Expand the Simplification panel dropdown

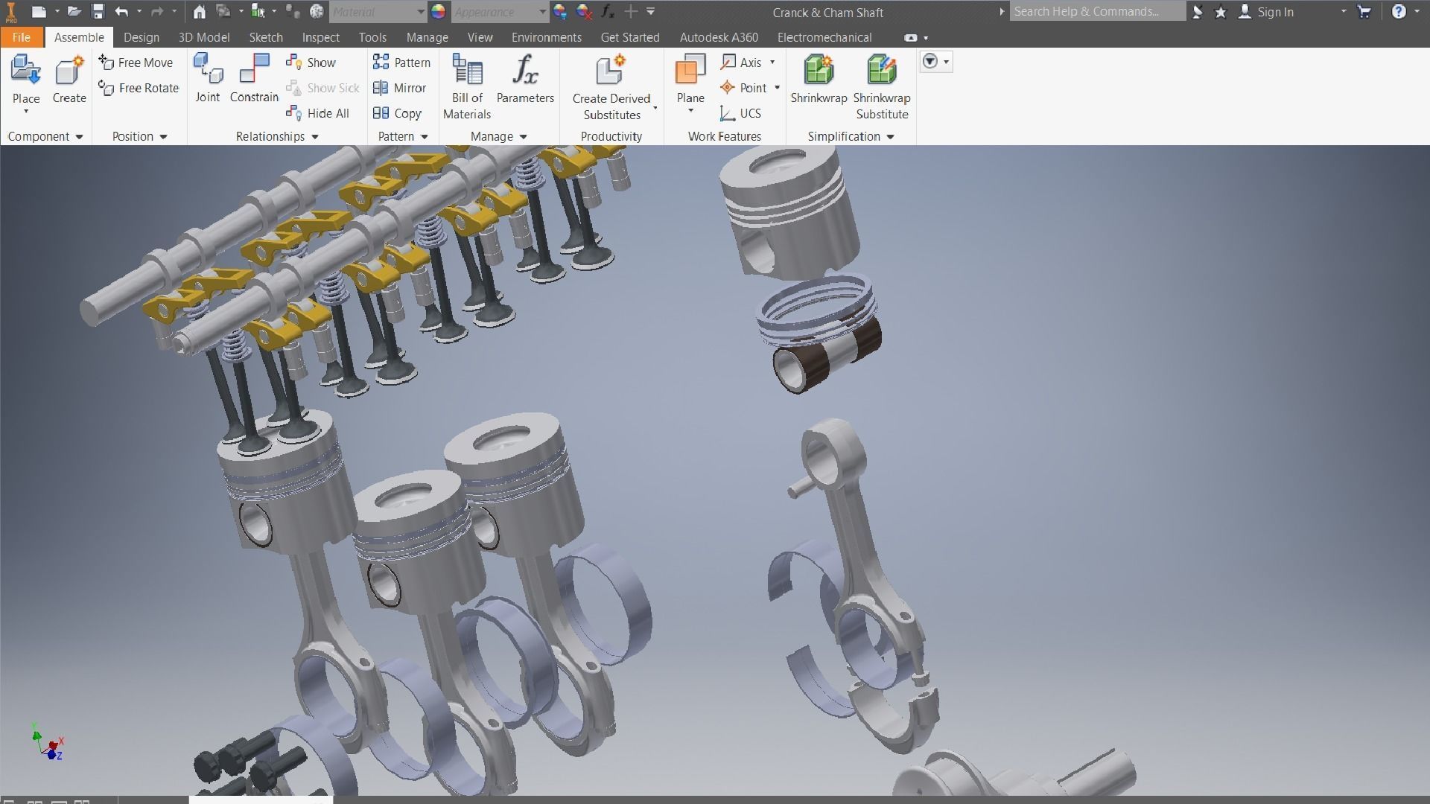[x=890, y=137]
